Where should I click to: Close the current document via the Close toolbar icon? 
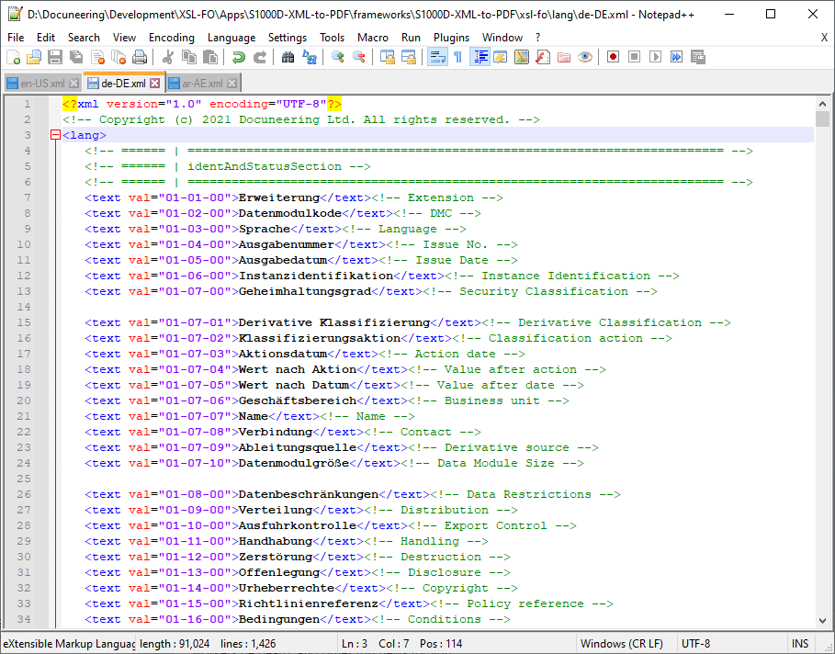[x=97, y=57]
